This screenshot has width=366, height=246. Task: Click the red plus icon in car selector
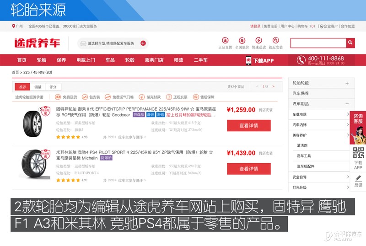click(x=143, y=43)
